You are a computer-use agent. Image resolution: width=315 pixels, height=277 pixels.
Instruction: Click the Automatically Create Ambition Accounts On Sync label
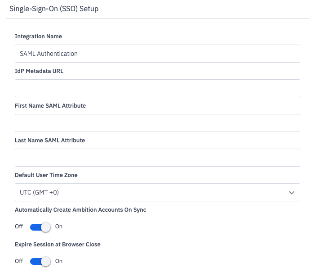[x=80, y=210]
